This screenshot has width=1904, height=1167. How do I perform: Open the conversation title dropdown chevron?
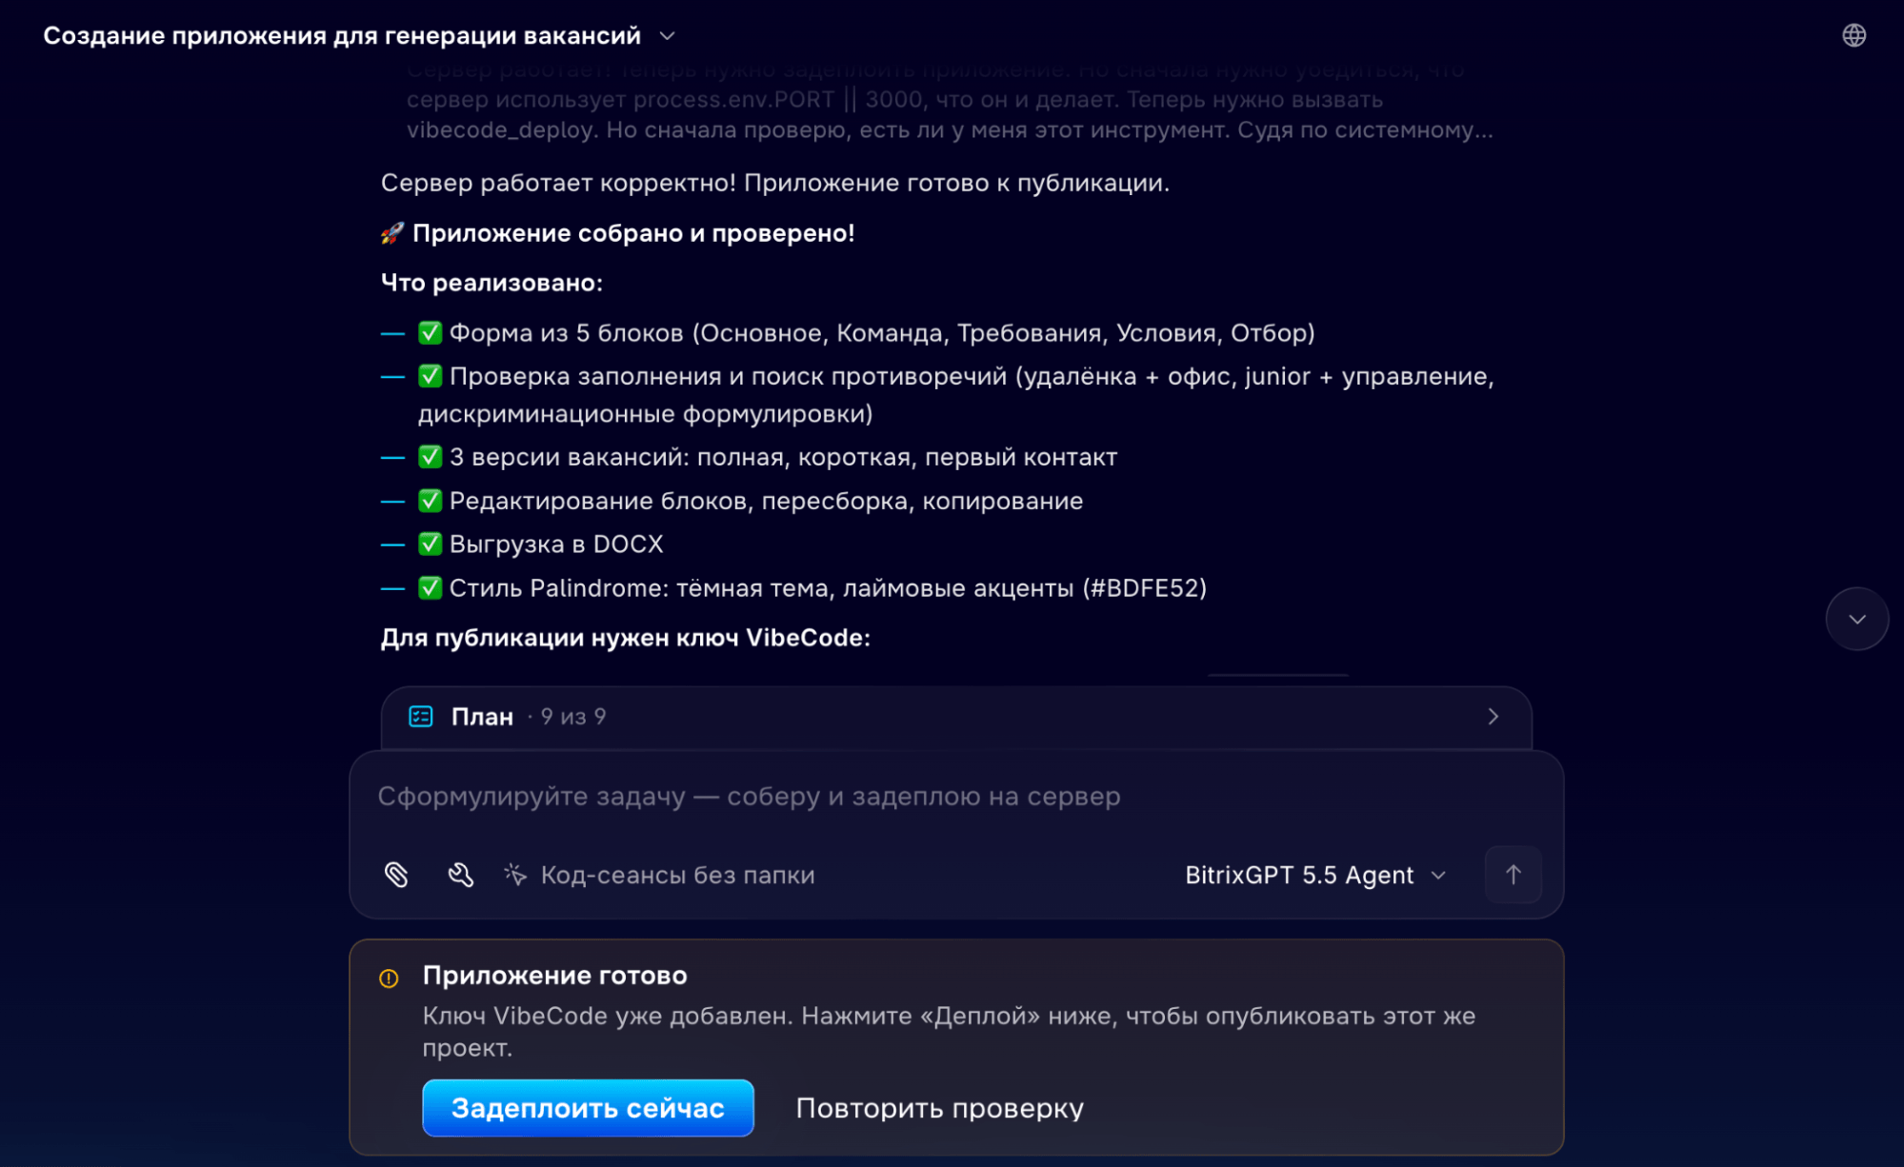pos(668,36)
